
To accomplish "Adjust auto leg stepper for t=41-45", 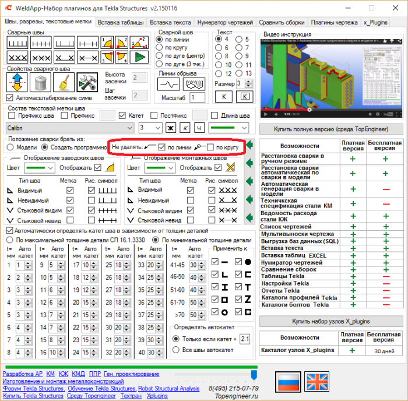I will tap(202, 265).
